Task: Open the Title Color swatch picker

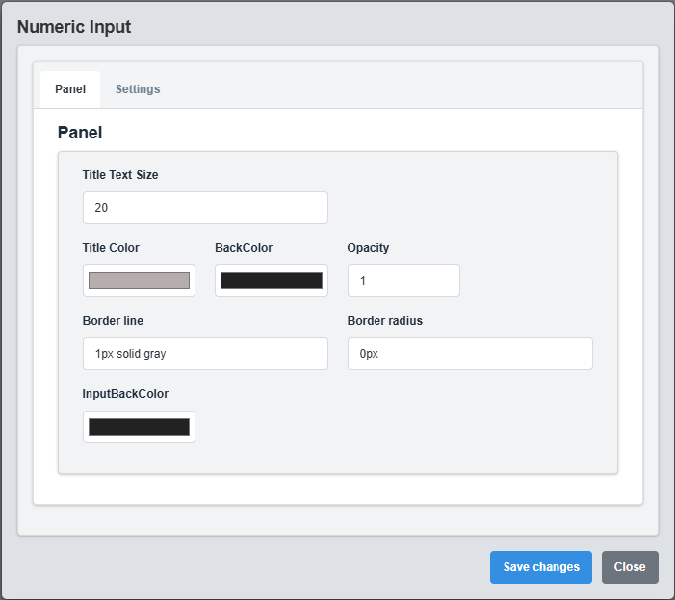Action: click(x=139, y=281)
